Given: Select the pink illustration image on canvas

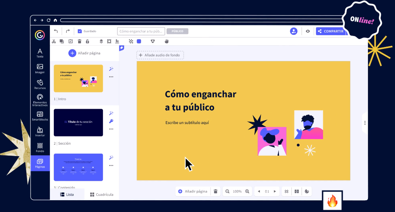Looking at the screenshot, I should click(272, 141).
